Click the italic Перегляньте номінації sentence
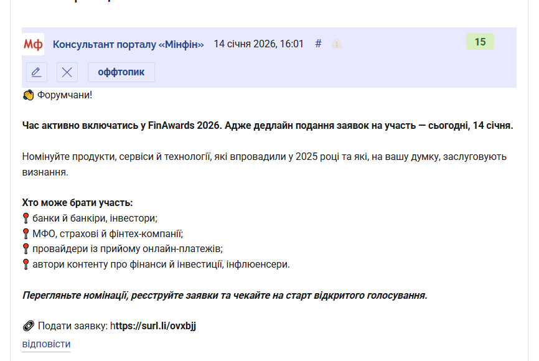Image resolution: width=539 pixels, height=361 pixels. [225, 295]
